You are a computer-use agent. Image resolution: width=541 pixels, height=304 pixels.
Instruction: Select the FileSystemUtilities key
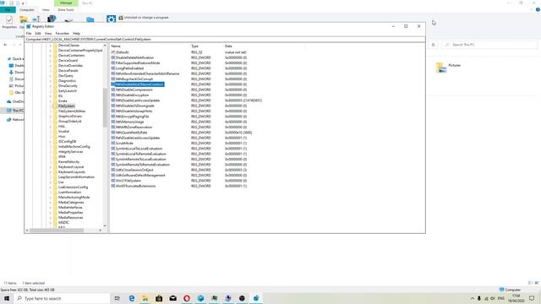(x=72, y=111)
